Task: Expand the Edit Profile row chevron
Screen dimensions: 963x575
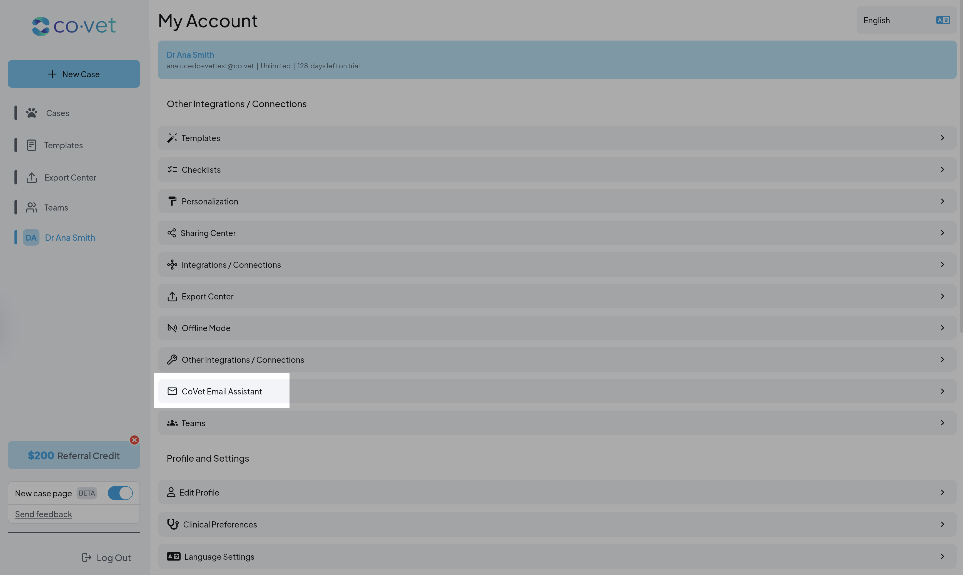Action: point(942,492)
